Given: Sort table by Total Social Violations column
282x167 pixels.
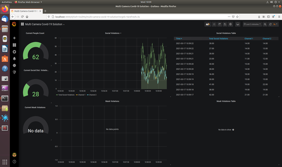Looking at the screenshot, I should point(218,39).
